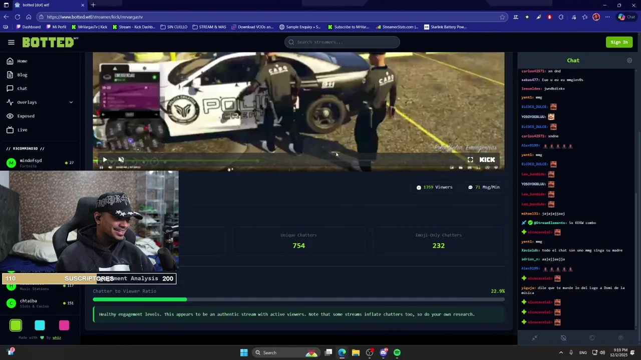Open chat settings gear icon
The height and width of the screenshot is (360, 641).
(629, 60)
